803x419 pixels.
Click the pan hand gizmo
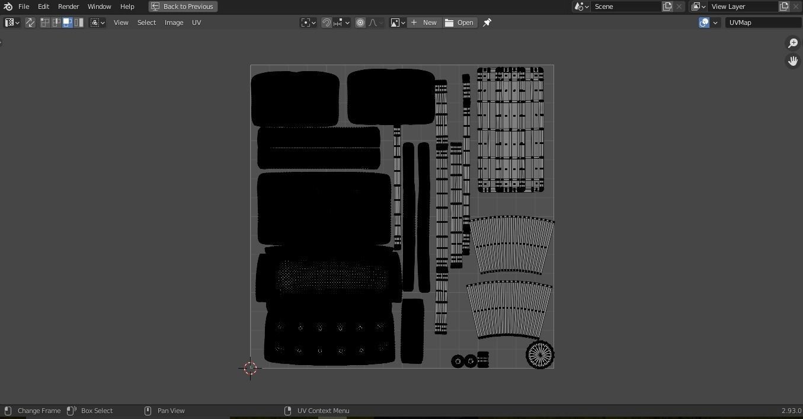point(793,61)
